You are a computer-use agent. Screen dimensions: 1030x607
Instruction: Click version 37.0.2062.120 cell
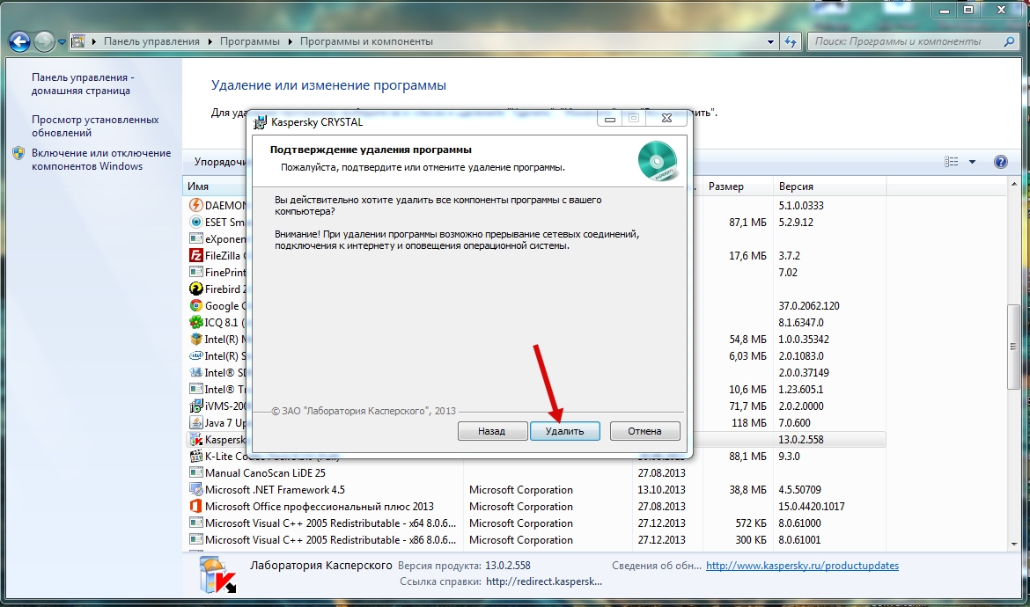click(x=809, y=306)
